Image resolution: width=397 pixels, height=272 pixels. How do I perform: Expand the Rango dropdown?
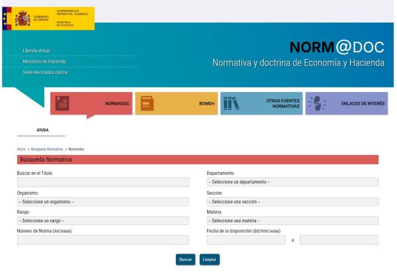coord(103,220)
